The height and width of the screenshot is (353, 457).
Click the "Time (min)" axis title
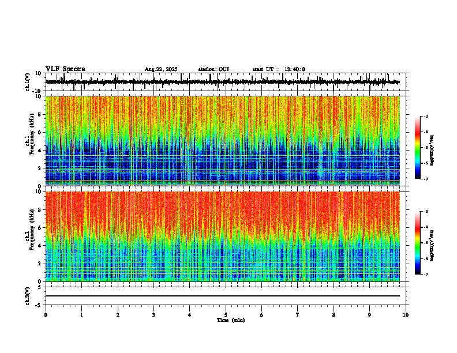(231, 320)
